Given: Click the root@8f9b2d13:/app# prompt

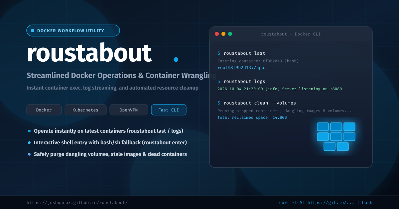Looking at the screenshot, I should tap(242, 67).
